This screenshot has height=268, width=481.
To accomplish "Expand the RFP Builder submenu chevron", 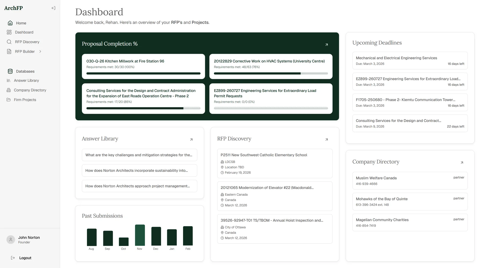I will tap(40, 51).
